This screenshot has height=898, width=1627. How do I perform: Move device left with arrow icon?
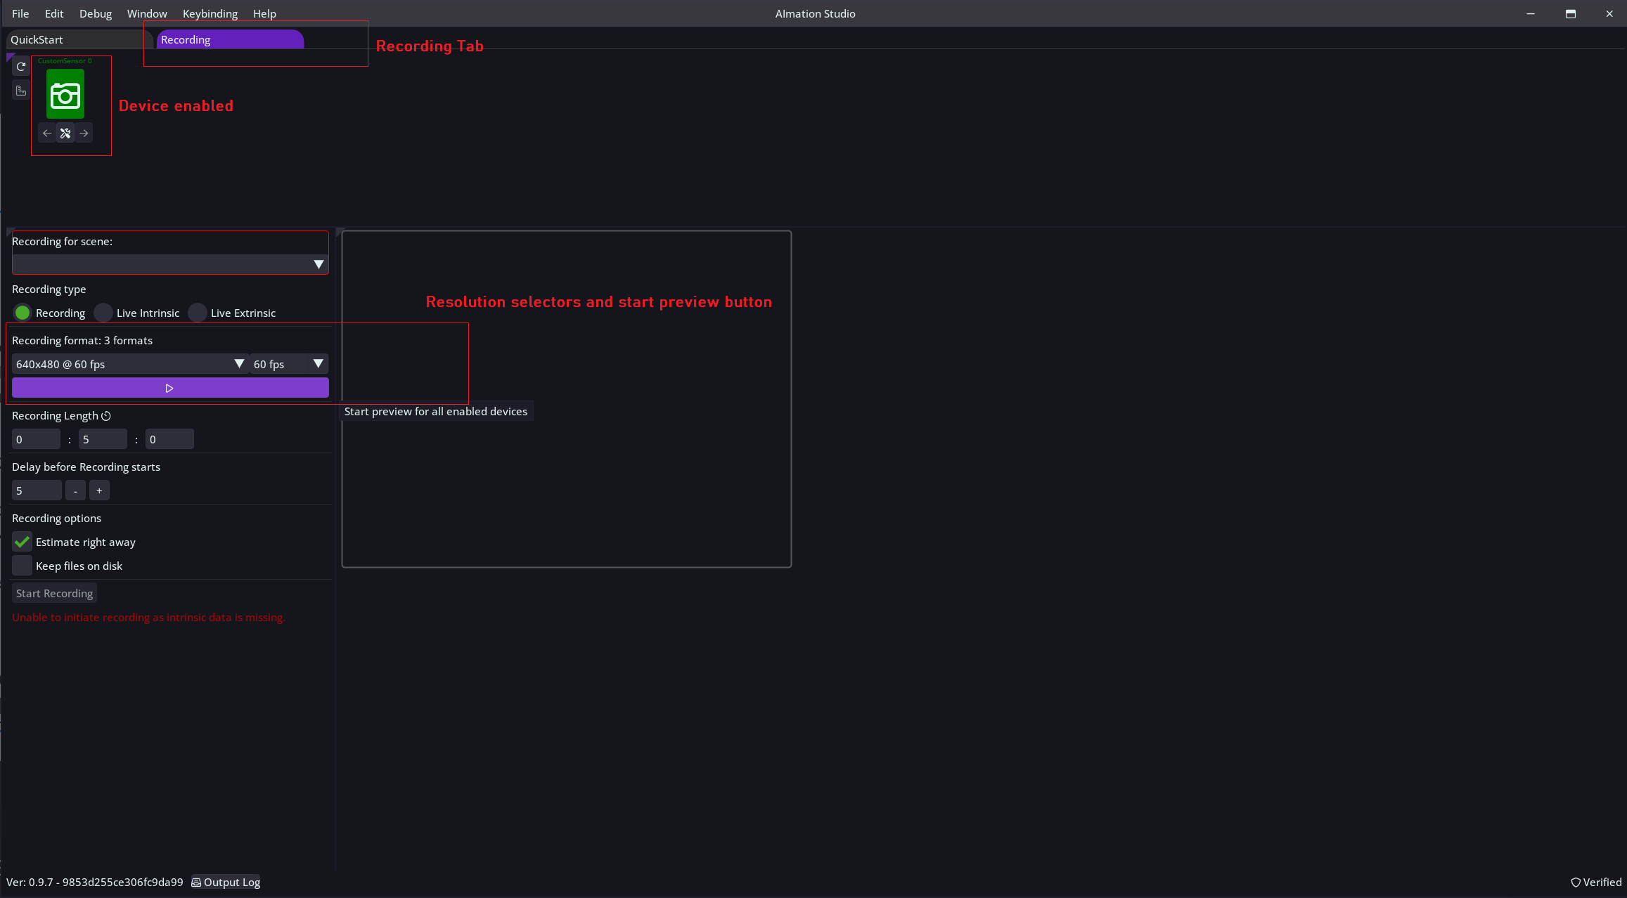click(x=47, y=133)
